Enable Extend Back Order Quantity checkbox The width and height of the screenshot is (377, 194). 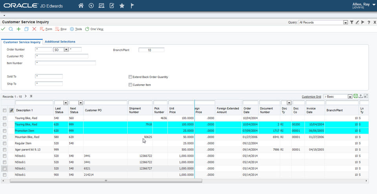[x=130, y=77]
